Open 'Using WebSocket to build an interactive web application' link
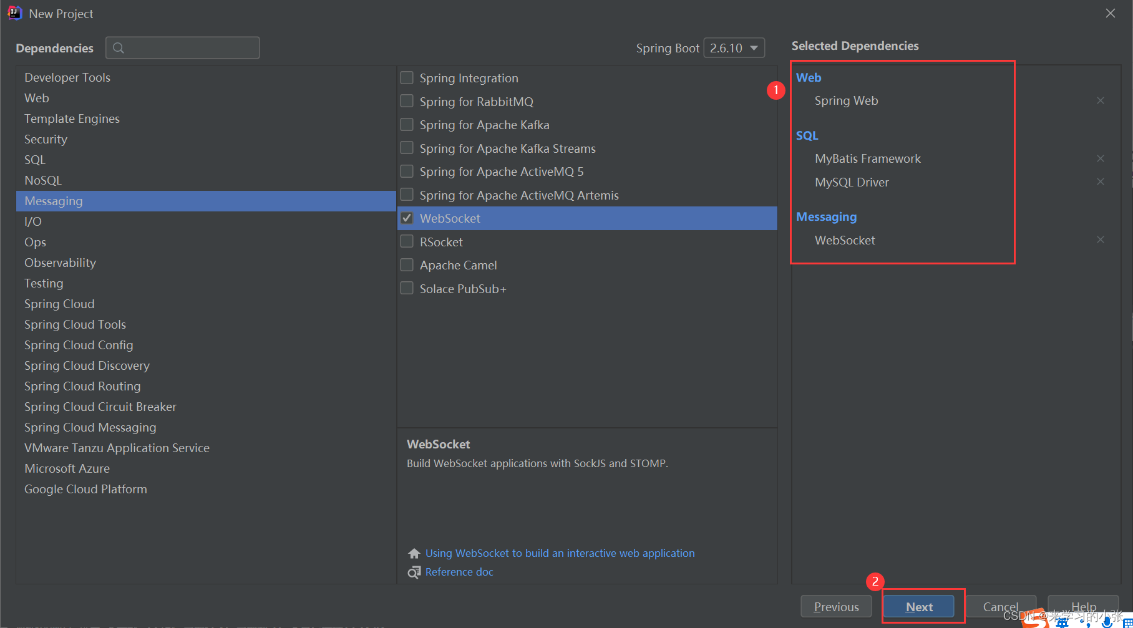 pos(560,553)
